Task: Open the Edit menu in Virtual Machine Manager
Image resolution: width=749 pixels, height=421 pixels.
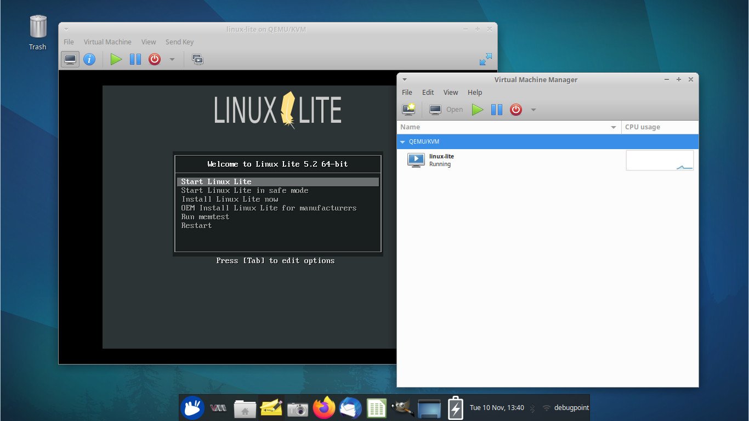Action: (428, 92)
